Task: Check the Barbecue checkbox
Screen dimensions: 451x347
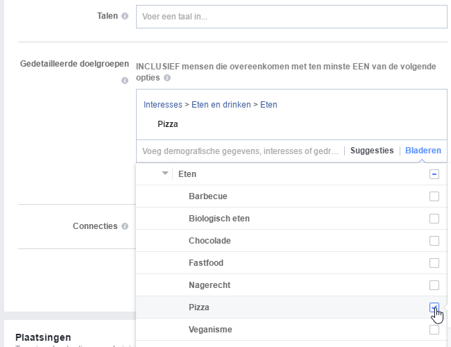Action: click(434, 196)
